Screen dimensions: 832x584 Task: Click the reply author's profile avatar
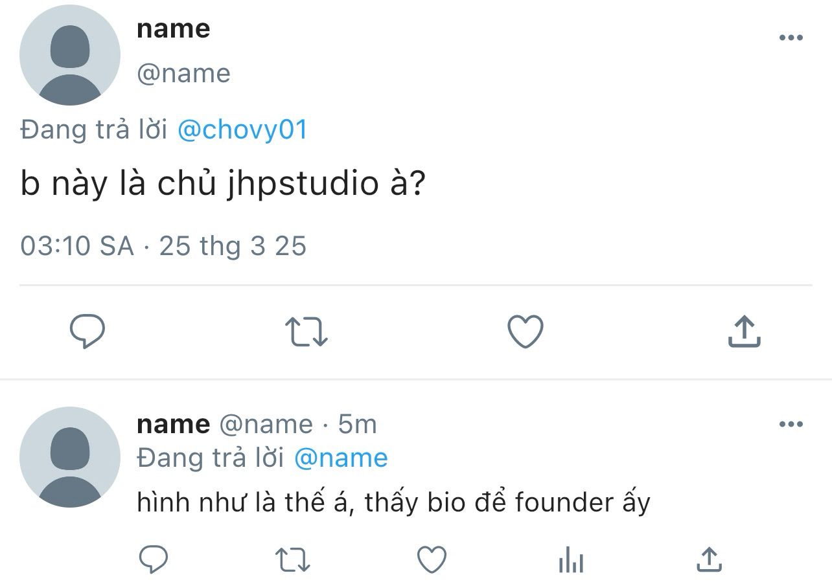point(70,456)
